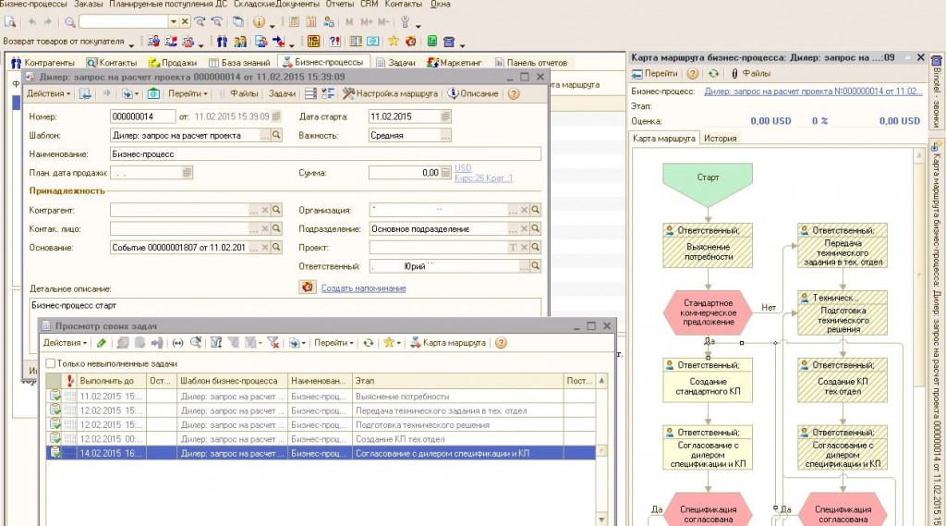
Task: Open Действия dropdown in tasks window
Action: pos(65,343)
